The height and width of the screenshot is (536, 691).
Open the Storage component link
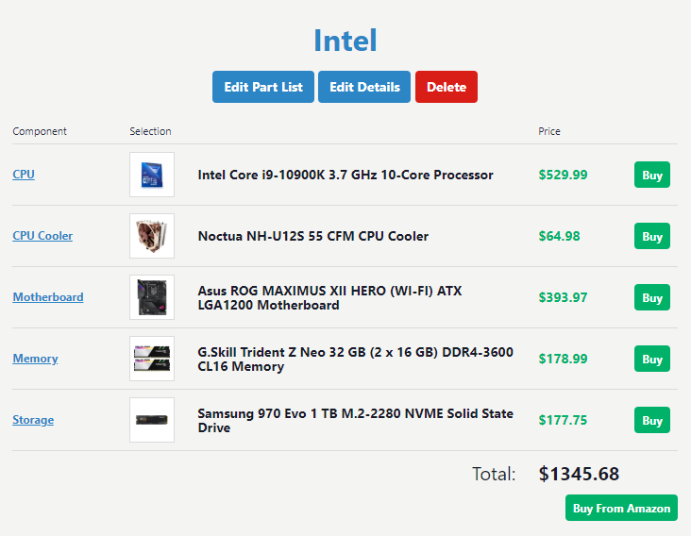(33, 420)
